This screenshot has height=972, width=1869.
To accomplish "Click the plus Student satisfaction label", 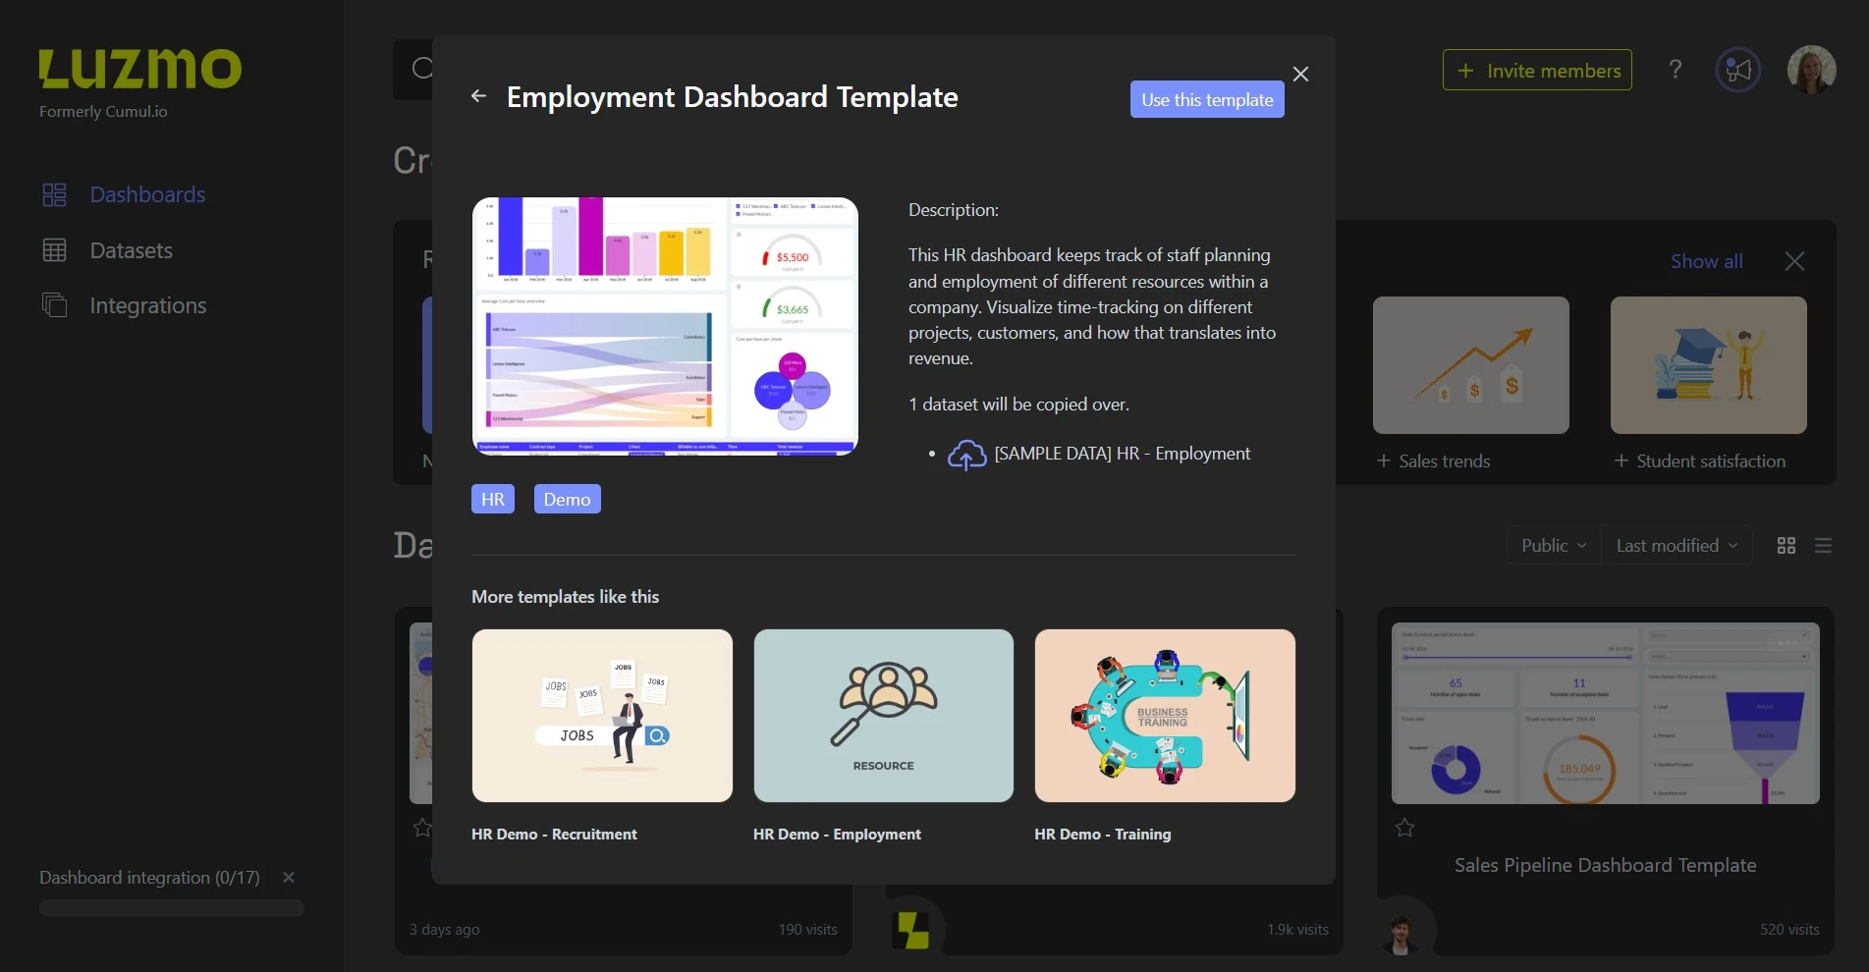I will click(x=1699, y=460).
